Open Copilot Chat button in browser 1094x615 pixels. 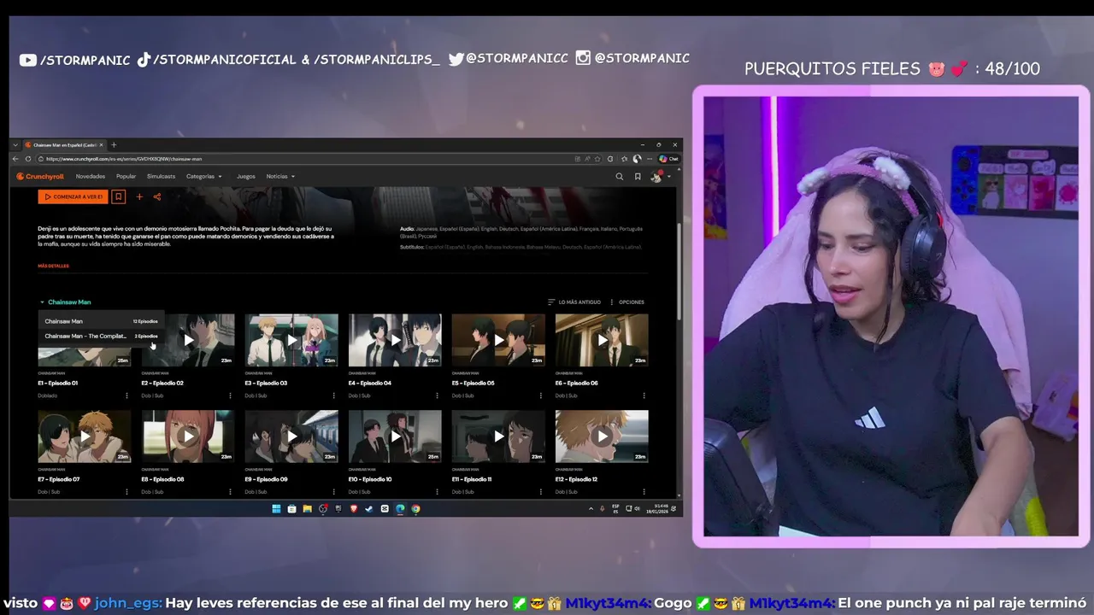(669, 159)
